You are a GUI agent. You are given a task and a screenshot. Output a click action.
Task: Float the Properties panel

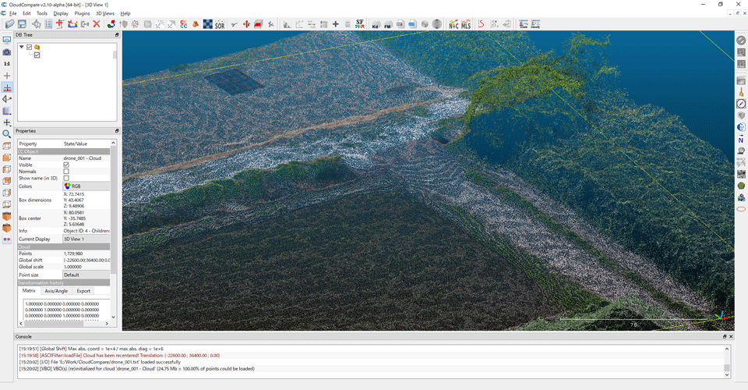117,131
